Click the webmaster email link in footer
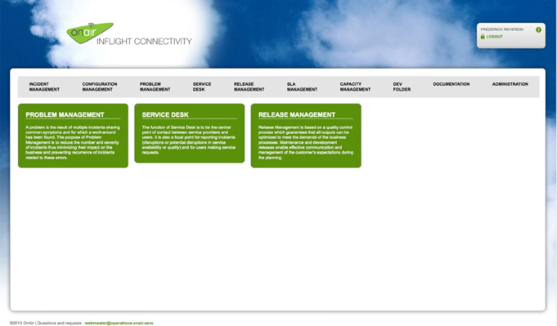The height and width of the screenshot is (326, 557). 119,323
